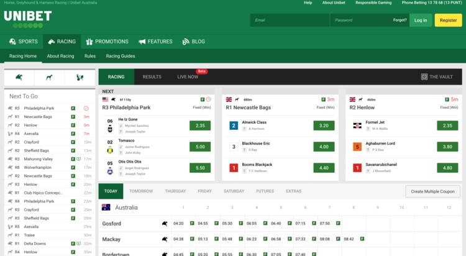Select the Futures tab
The width and height of the screenshot is (466, 256).
pyautogui.click(x=265, y=191)
